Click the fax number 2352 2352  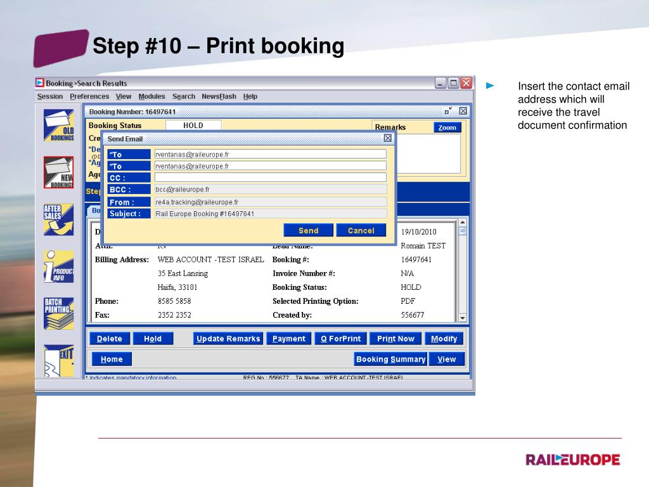pyautogui.click(x=174, y=315)
